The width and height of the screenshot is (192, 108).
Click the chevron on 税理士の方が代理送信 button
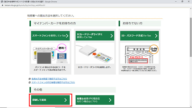point(110,100)
